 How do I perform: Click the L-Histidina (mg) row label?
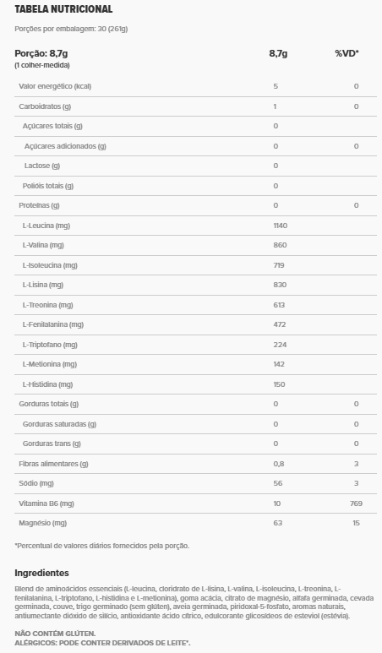pyautogui.click(x=47, y=384)
